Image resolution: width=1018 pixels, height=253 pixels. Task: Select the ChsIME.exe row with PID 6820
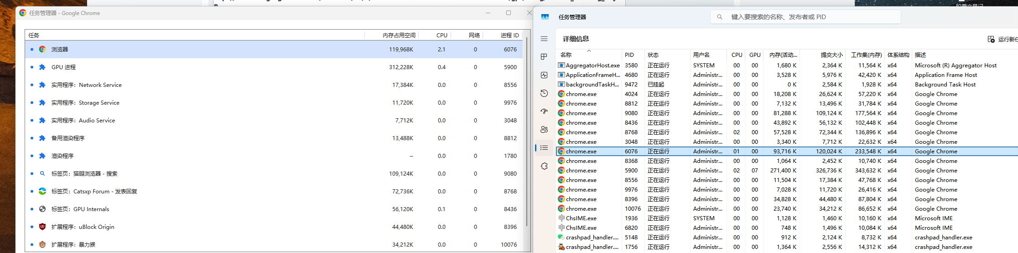tap(787, 228)
